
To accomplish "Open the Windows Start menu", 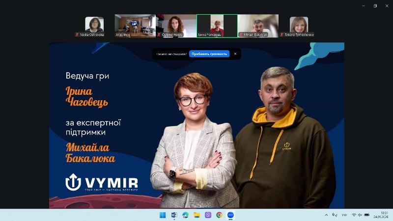I will pos(163,215).
